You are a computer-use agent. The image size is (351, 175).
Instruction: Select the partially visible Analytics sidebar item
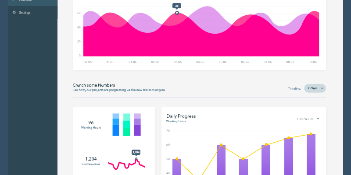pos(32,1)
